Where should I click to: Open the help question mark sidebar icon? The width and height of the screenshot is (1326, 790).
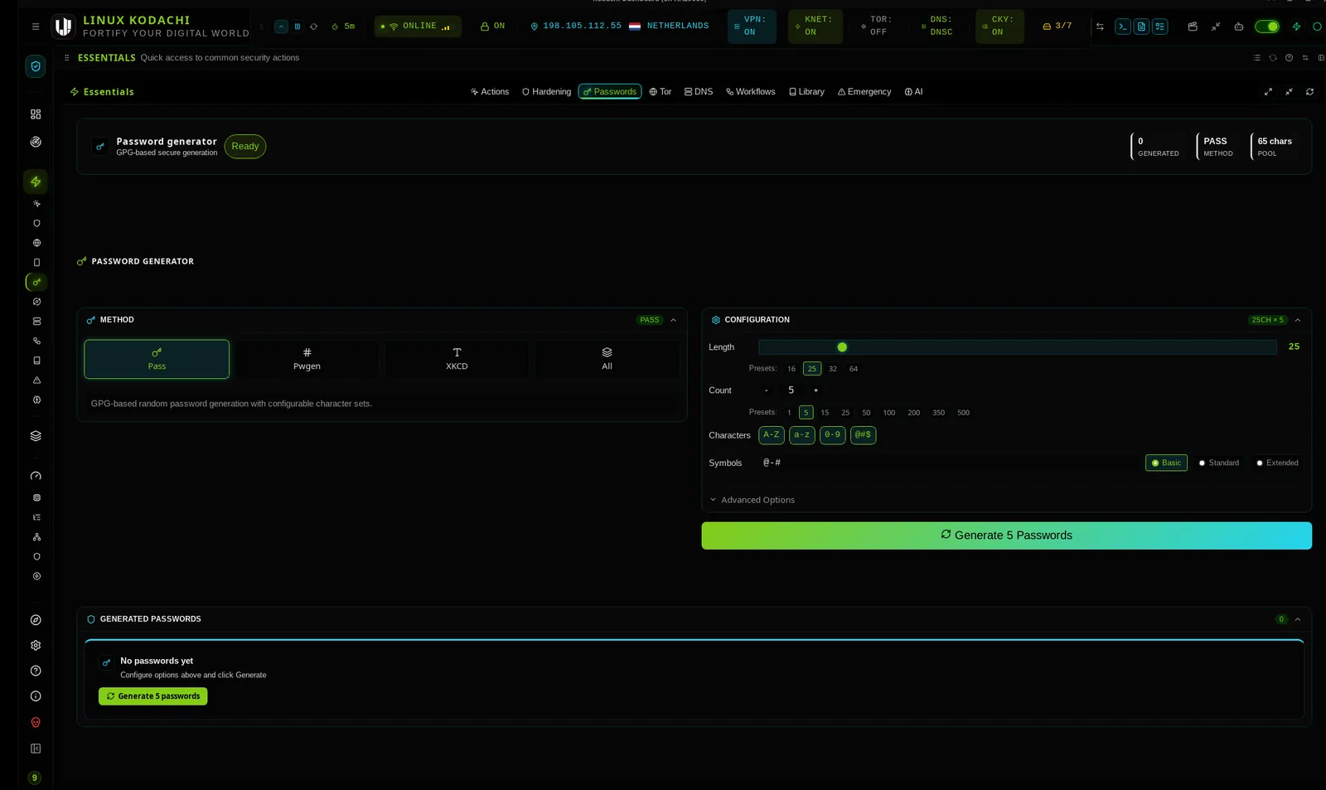(x=36, y=671)
